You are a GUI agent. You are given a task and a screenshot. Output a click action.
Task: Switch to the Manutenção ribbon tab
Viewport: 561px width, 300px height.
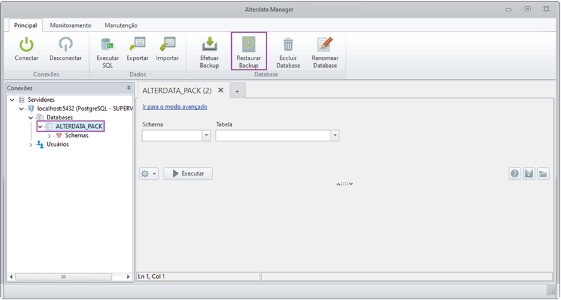coord(121,25)
